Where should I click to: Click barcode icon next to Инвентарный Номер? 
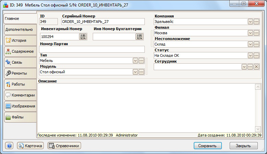[83, 37]
